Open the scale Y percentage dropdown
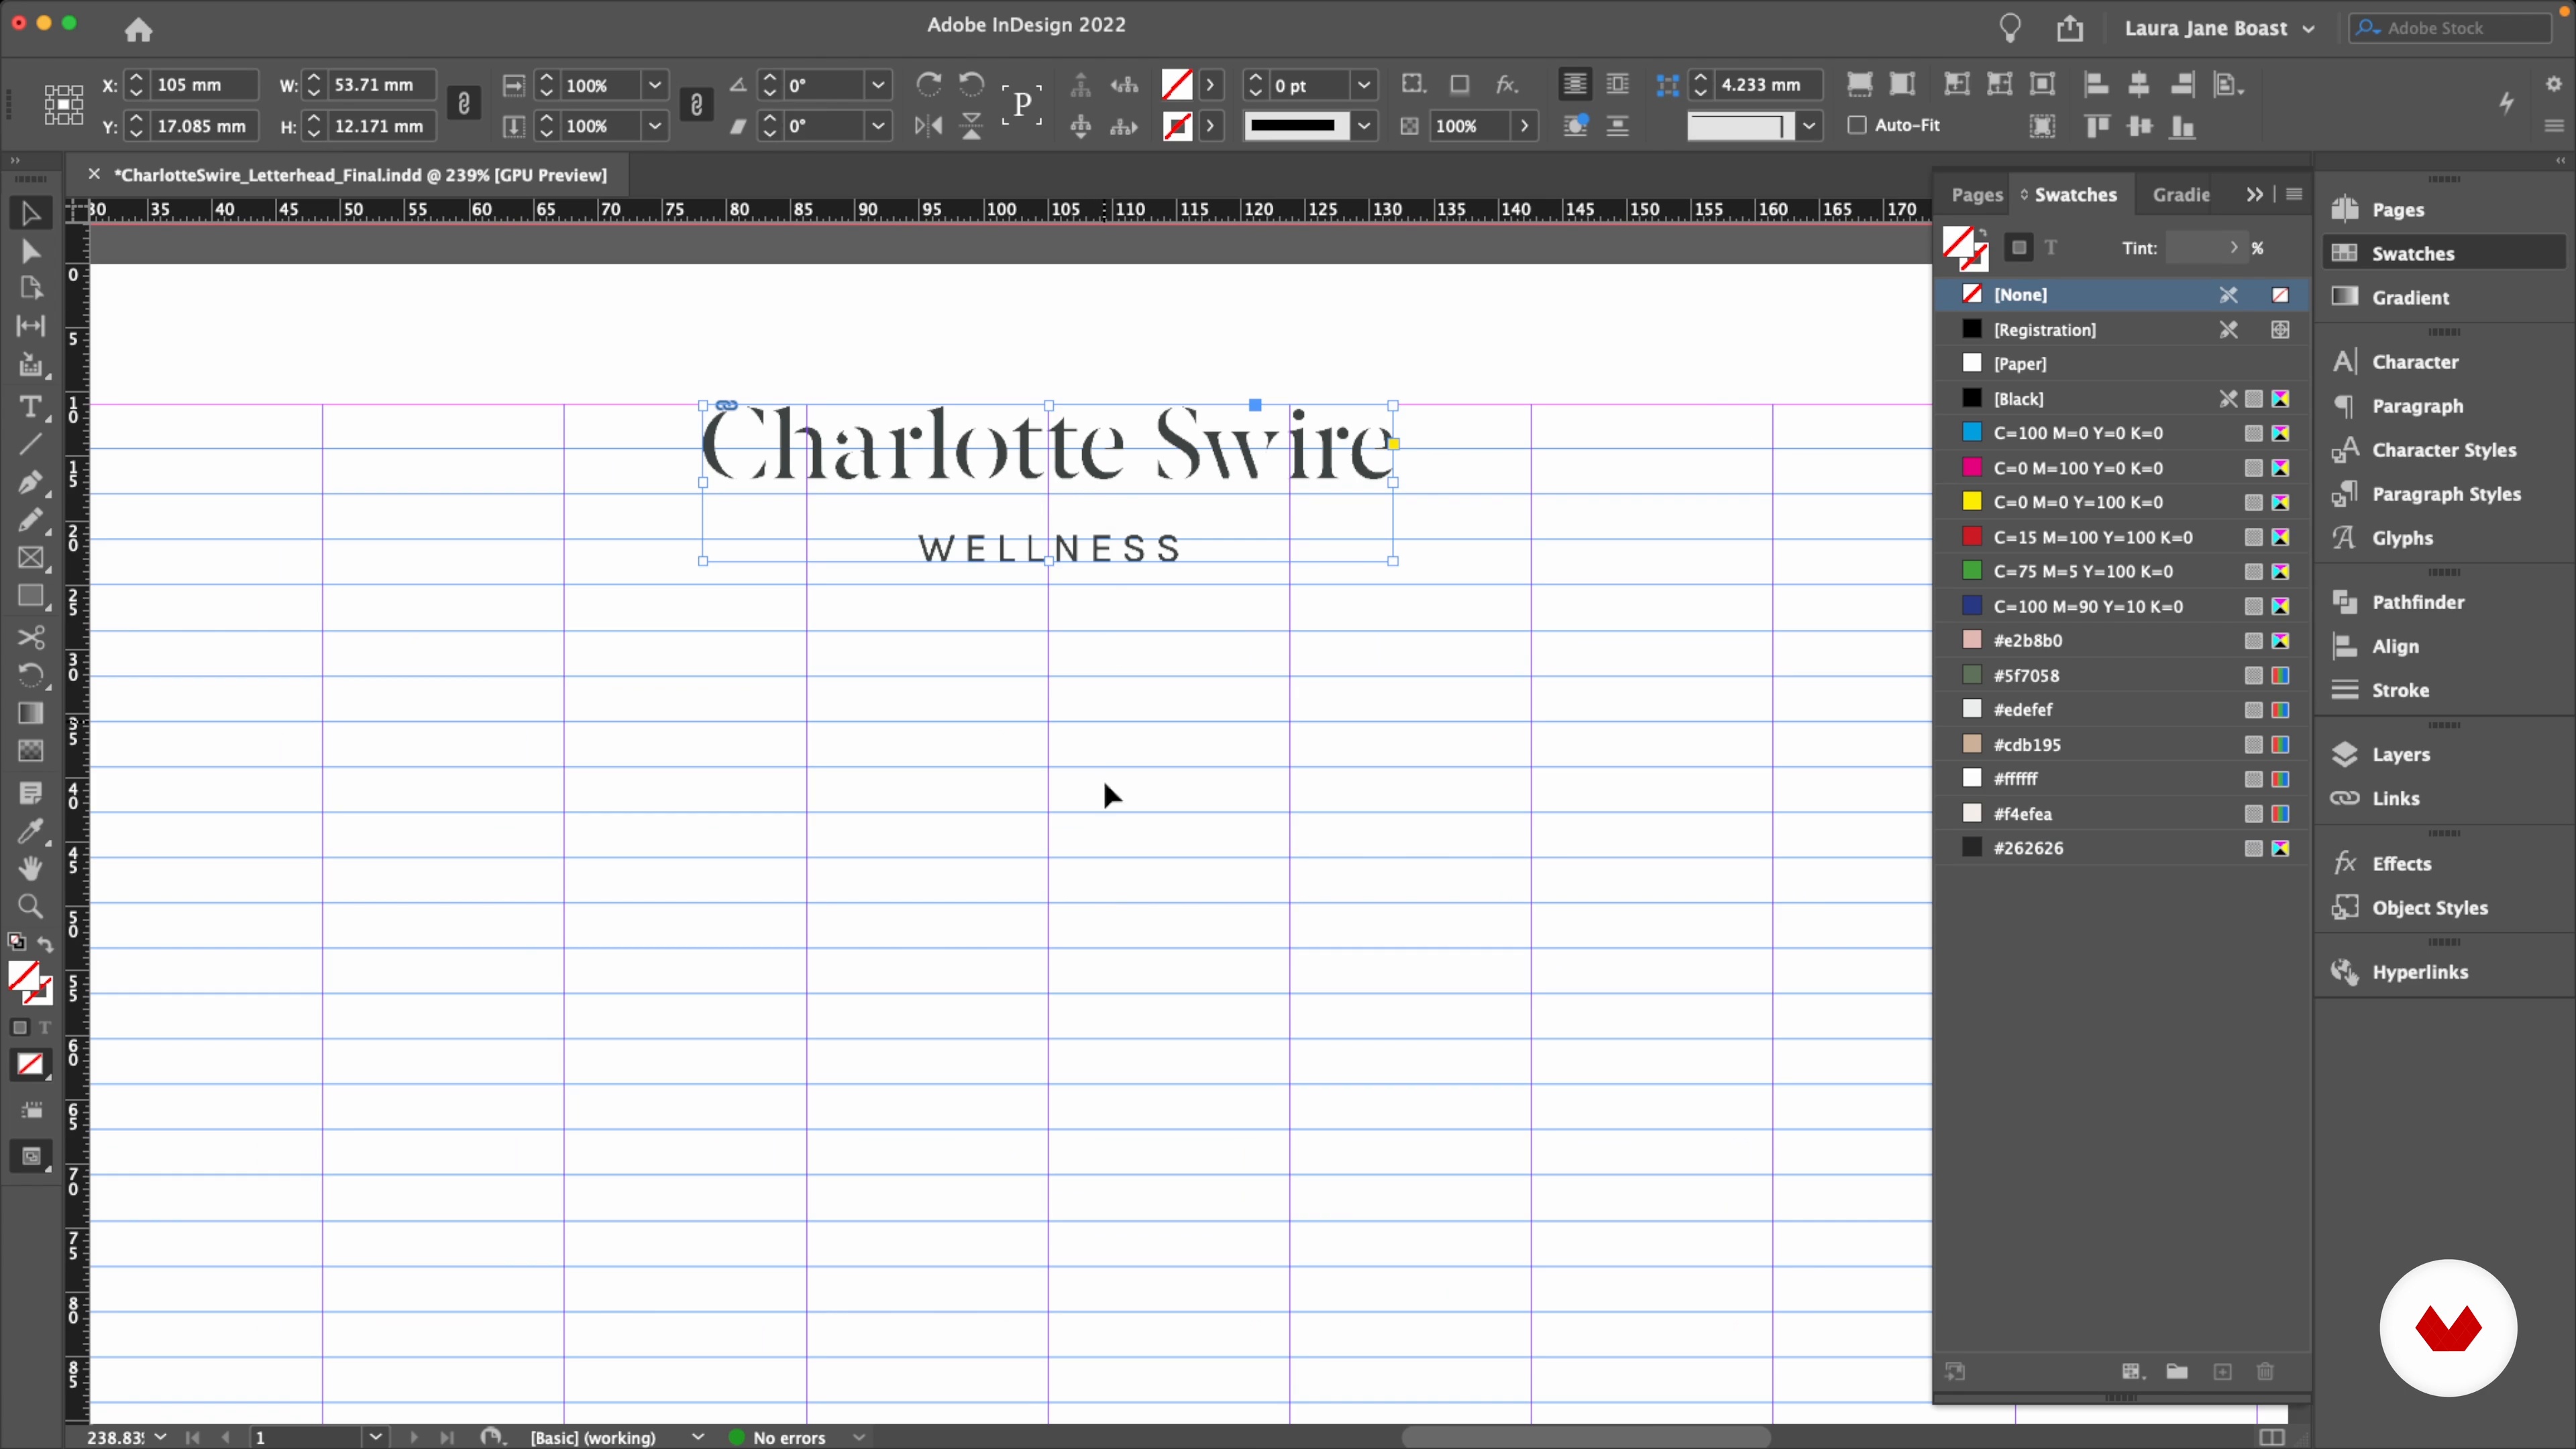The width and height of the screenshot is (2576, 1449). pyautogui.click(x=655, y=126)
